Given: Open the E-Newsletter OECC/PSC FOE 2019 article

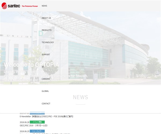Looking at the screenshot, I should (46, 117).
